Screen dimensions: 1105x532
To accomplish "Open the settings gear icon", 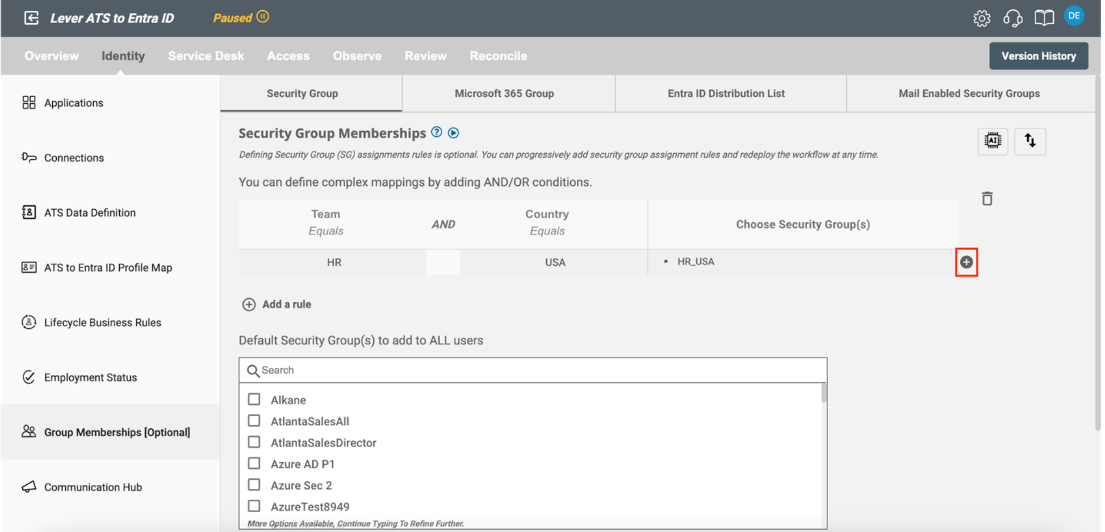I will [981, 18].
